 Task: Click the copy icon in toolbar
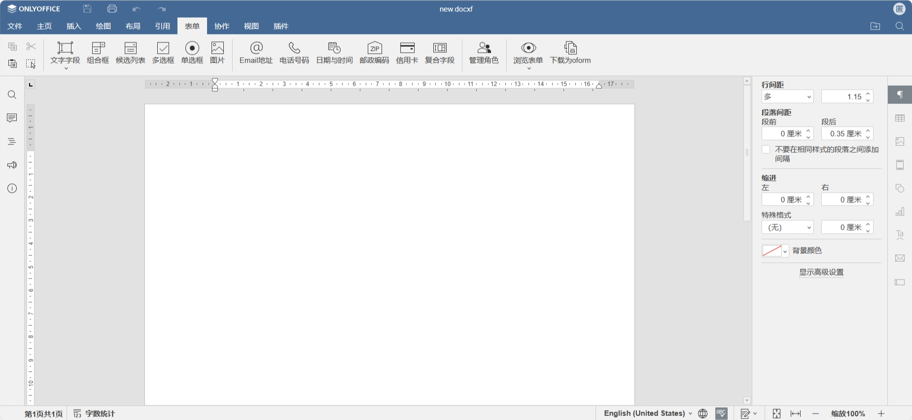[x=13, y=46]
